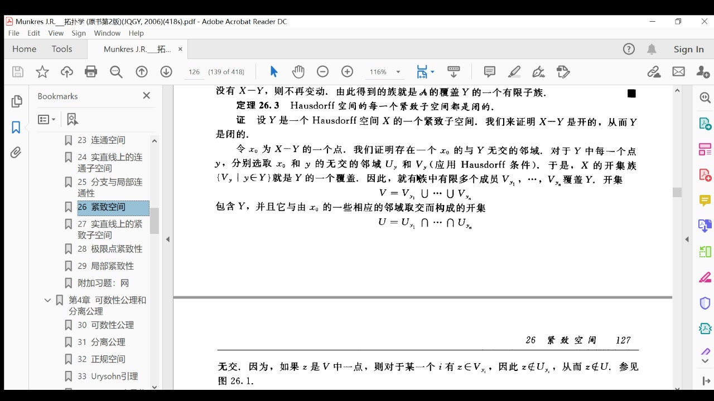The image size is (714, 401).
Task: Open the View menu
Action: click(56, 33)
